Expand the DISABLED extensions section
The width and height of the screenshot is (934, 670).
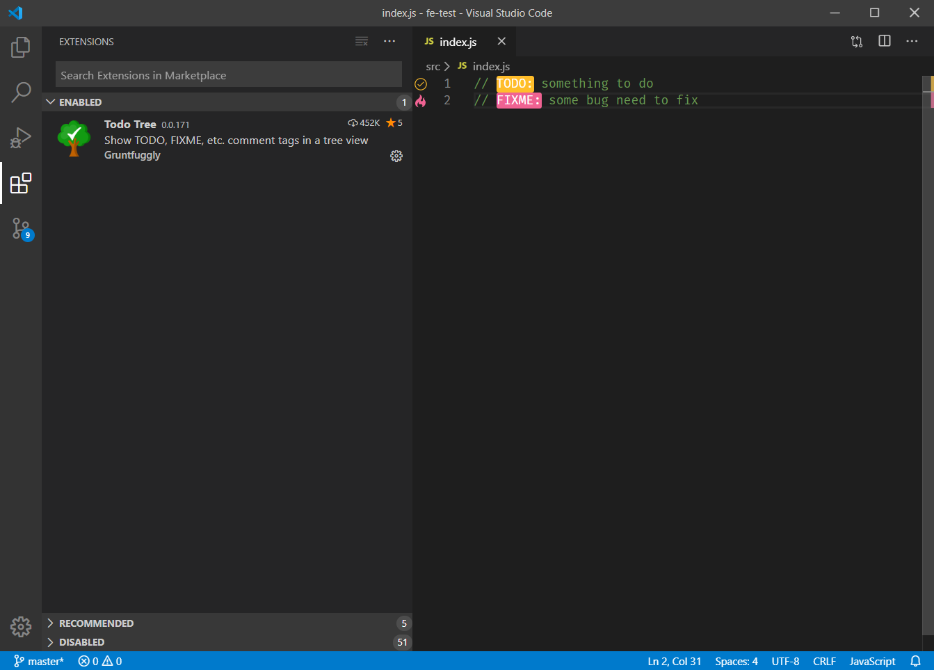pyautogui.click(x=227, y=642)
